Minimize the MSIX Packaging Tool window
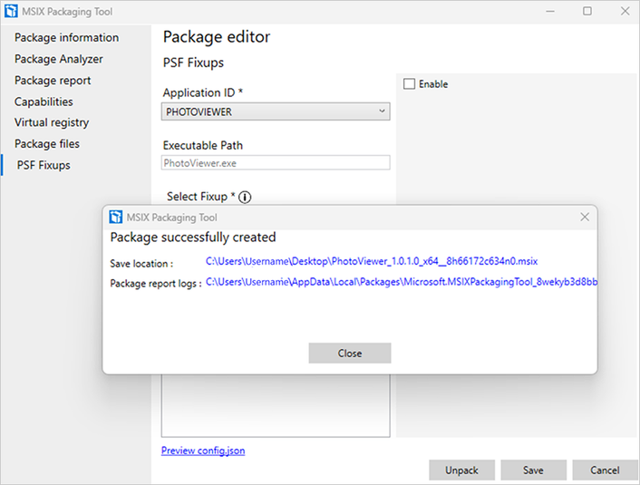 pos(553,11)
